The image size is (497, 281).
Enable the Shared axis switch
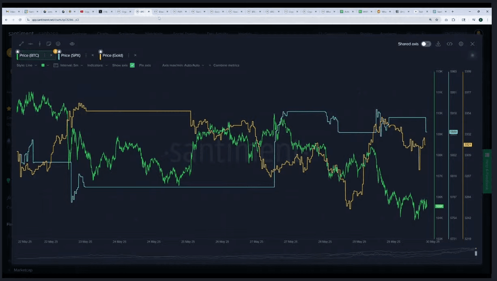(x=426, y=44)
